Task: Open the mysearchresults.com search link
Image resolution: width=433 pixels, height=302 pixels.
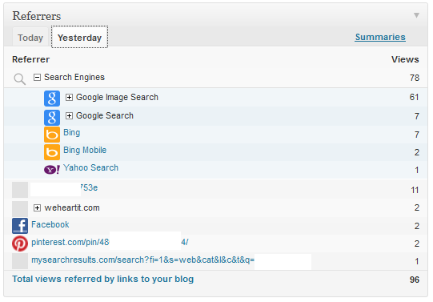Action: coord(142,260)
